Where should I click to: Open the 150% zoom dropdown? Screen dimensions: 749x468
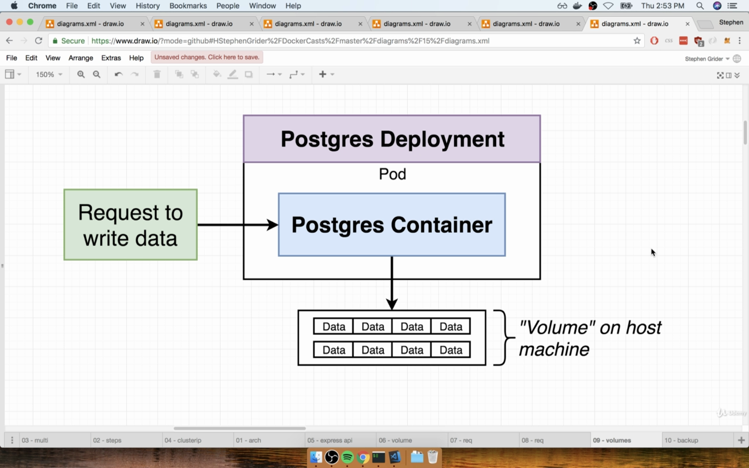coord(49,74)
